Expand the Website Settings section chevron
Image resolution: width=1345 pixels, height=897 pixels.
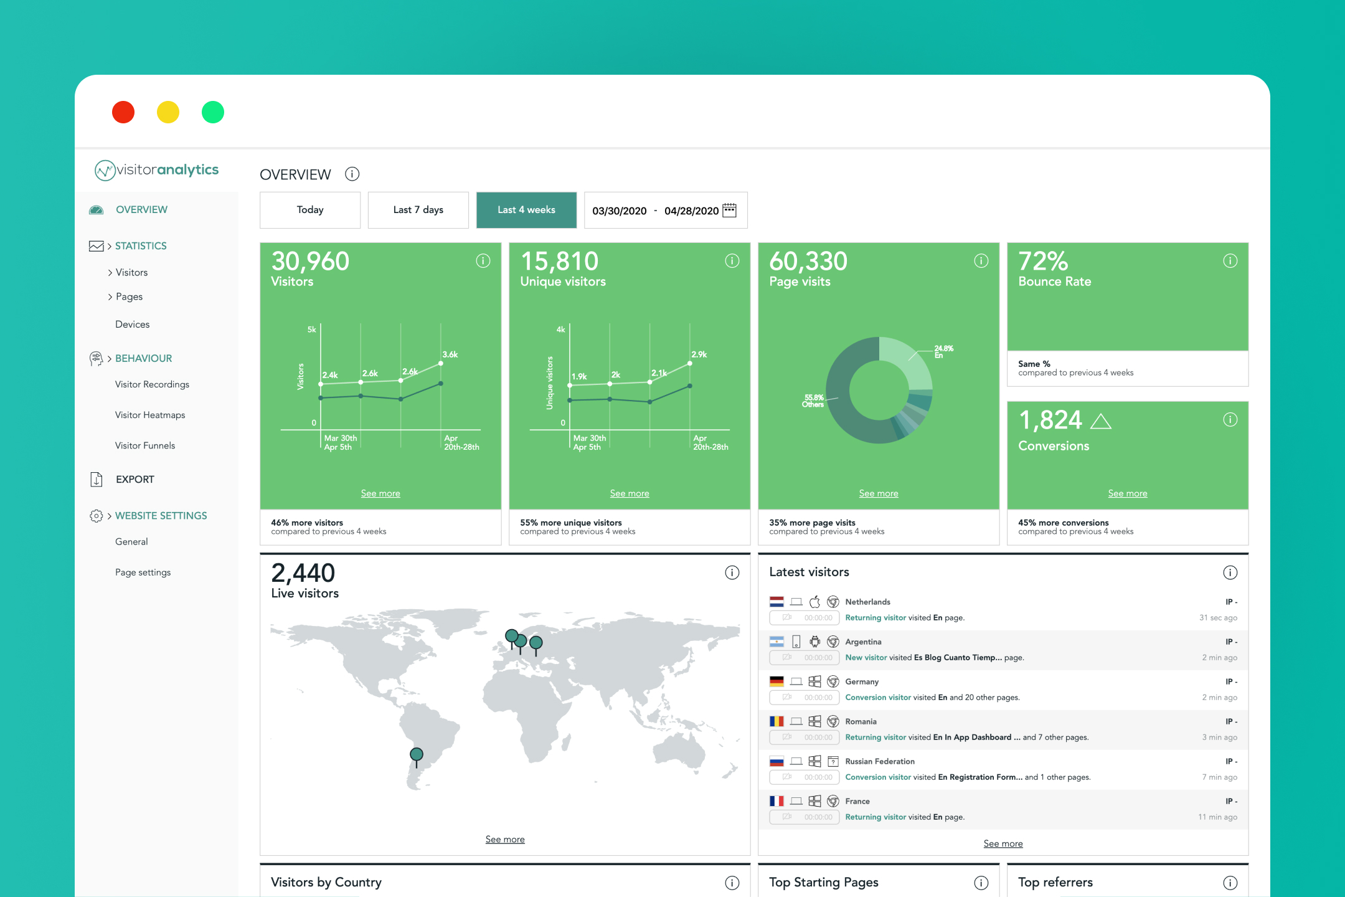click(x=110, y=516)
